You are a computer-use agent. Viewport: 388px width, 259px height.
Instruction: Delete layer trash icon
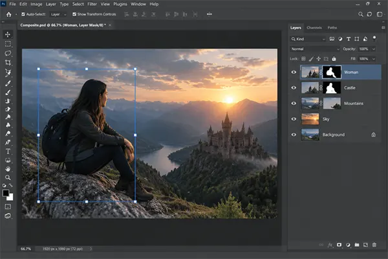[374, 245]
